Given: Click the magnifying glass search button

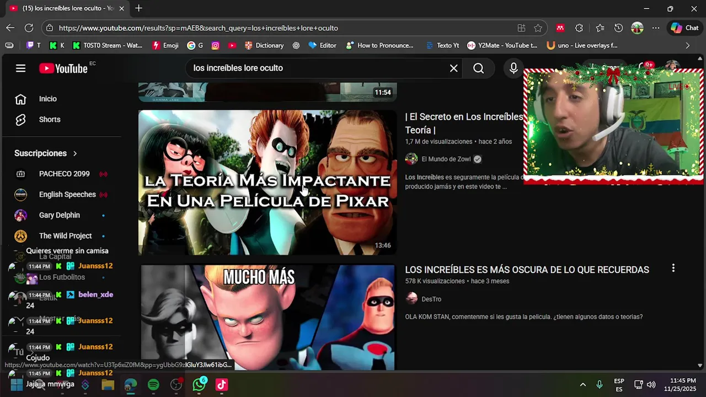Looking at the screenshot, I should pyautogui.click(x=478, y=68).
